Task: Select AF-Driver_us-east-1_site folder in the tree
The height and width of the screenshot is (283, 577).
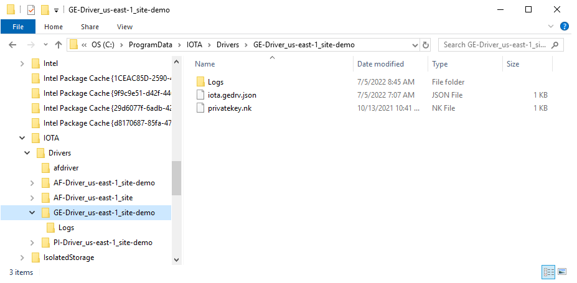Action: [93, 198]
